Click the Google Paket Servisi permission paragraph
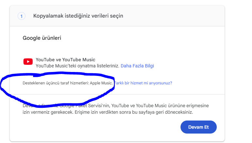This screenshot has height=143, width=252. [x=116, y=109]
